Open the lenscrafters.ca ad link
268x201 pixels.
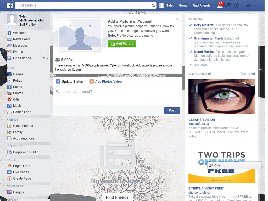199,124
